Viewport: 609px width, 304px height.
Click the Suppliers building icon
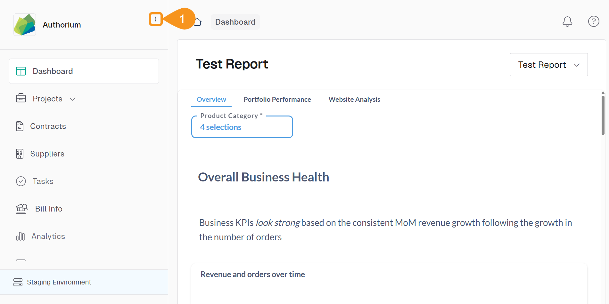pyautogui.click(x=20, y=154)
